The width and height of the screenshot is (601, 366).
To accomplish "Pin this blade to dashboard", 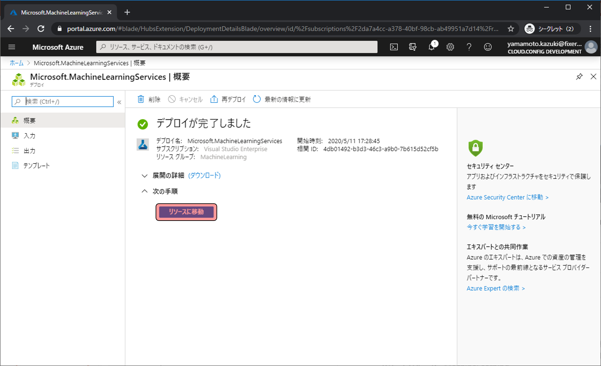I will click(x=579, y=77).
